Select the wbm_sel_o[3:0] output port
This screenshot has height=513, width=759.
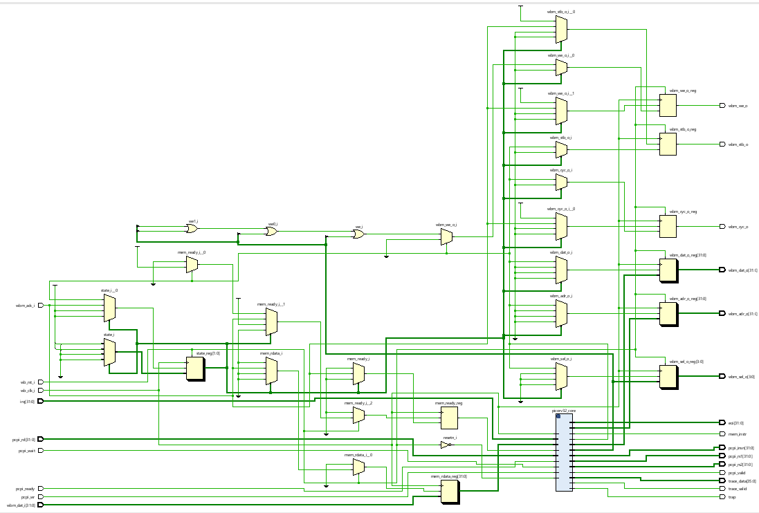coord(723,376)
